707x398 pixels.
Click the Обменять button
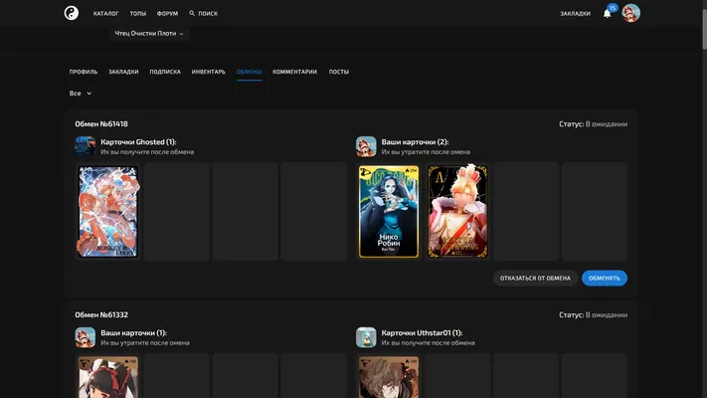[605, 278]
